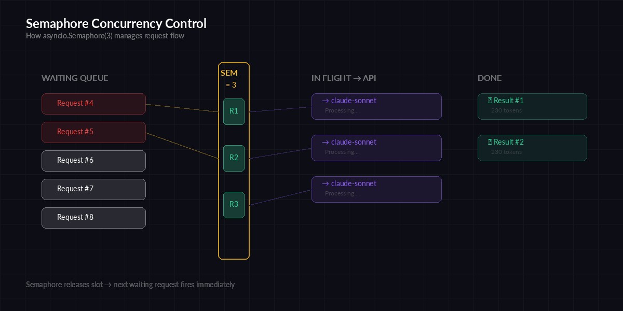Click the arrow icon on the third claude-sonnet card
This screenshot has width=623, height=311.
[326, 183]
